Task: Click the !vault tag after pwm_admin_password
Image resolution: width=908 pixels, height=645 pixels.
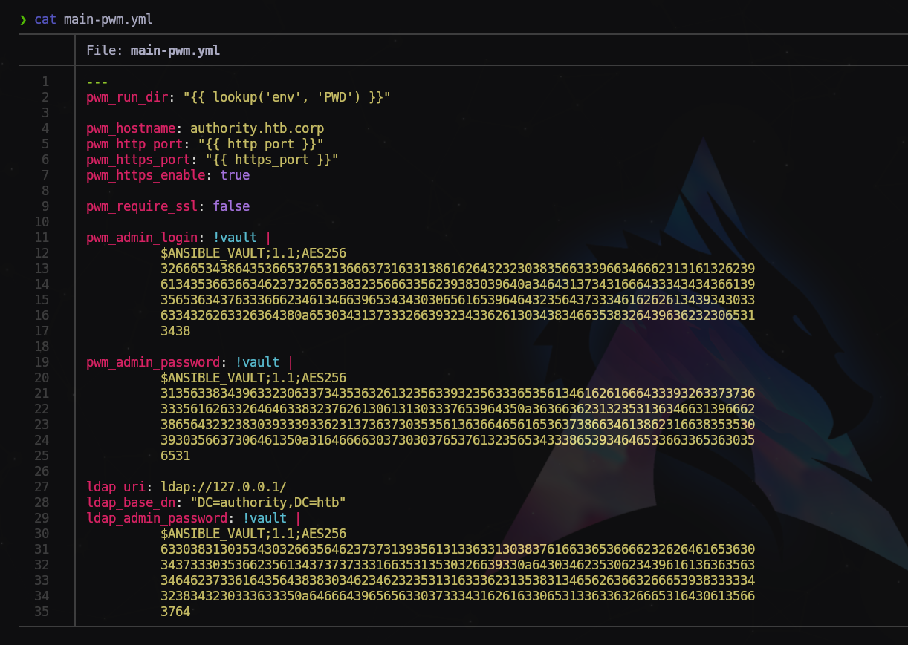Action: point(257,362)
